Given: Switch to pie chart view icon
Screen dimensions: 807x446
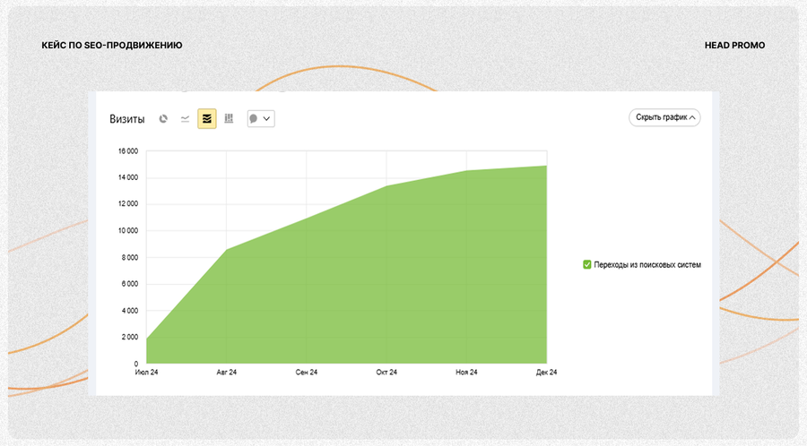Looking at the screenshot, I should point(163,119).
